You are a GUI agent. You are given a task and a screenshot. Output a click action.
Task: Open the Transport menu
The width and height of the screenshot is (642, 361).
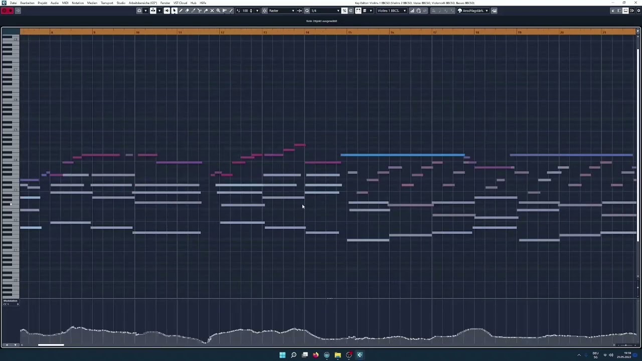(x=107, y=3)
